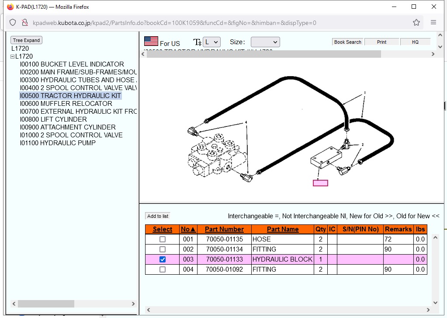447x318 pixels.
Task: Open I00900 ATTACHMENT CYLINDER tree item
Action: coord(68,127)
